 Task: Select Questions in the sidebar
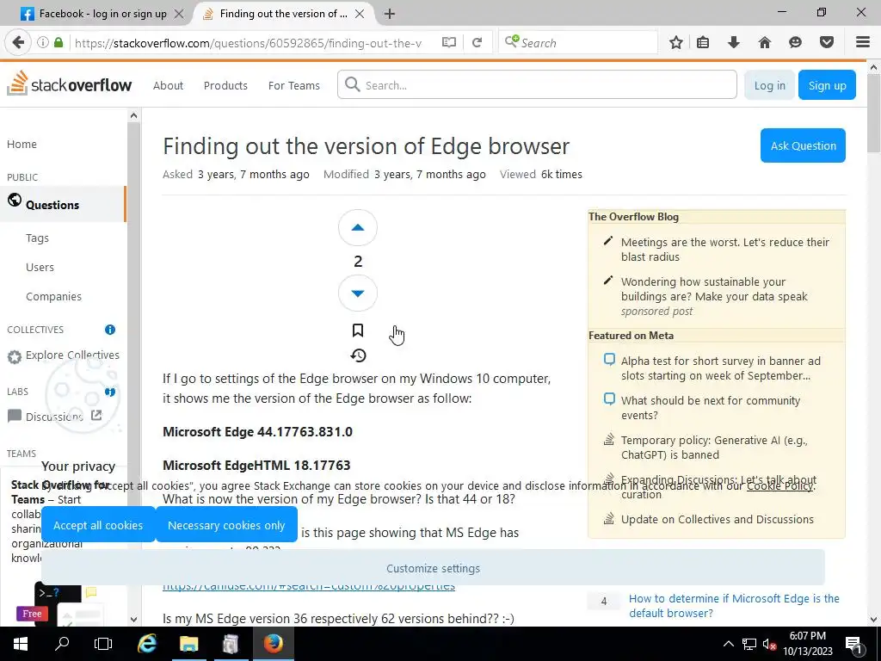pos(62,205)
